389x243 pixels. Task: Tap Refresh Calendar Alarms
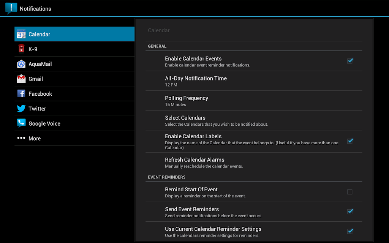pos(254,163)
